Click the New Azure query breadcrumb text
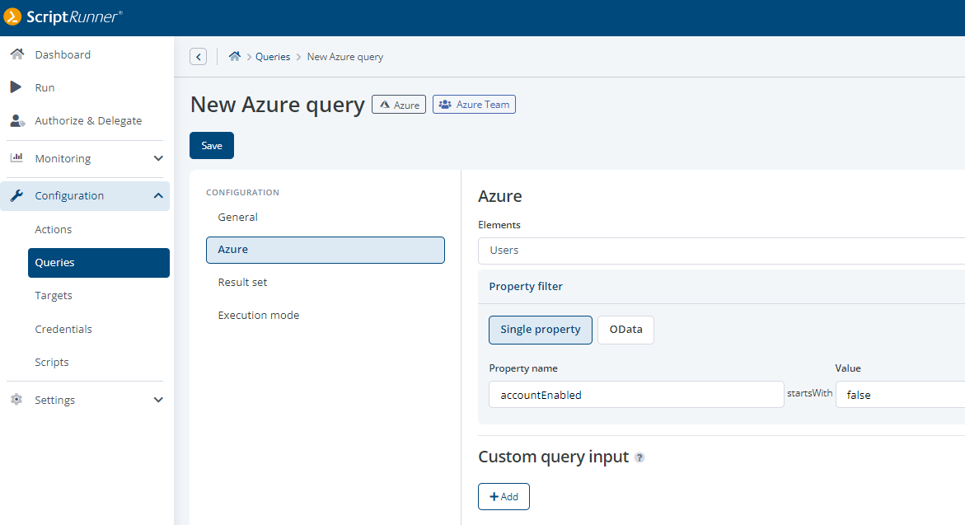 pyautogui.click(x=345, y=57)
